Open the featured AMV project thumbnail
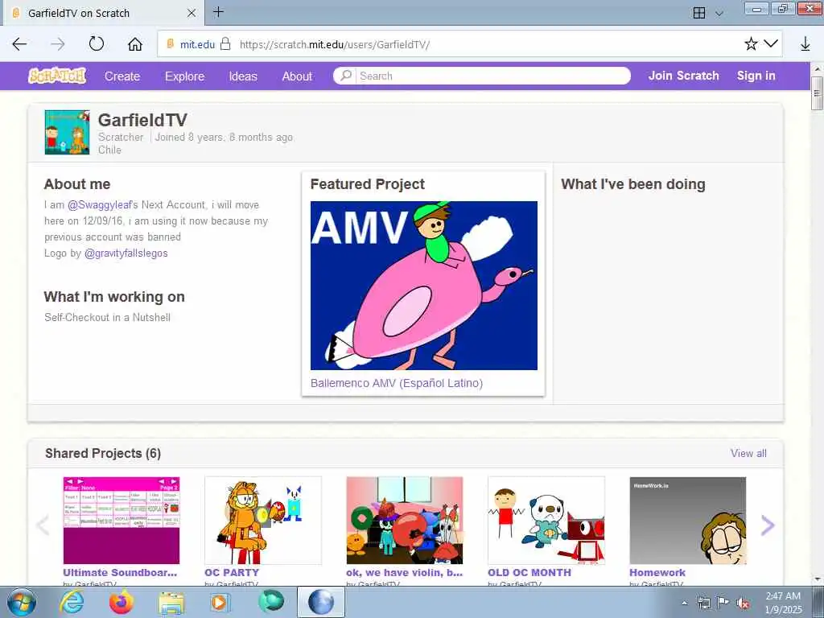The image size is (824, 618). (423, 286)
